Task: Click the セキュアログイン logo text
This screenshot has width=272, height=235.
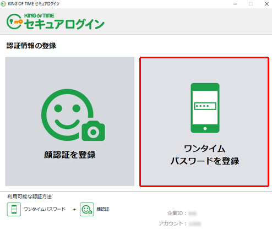Action: click(64, 24)
